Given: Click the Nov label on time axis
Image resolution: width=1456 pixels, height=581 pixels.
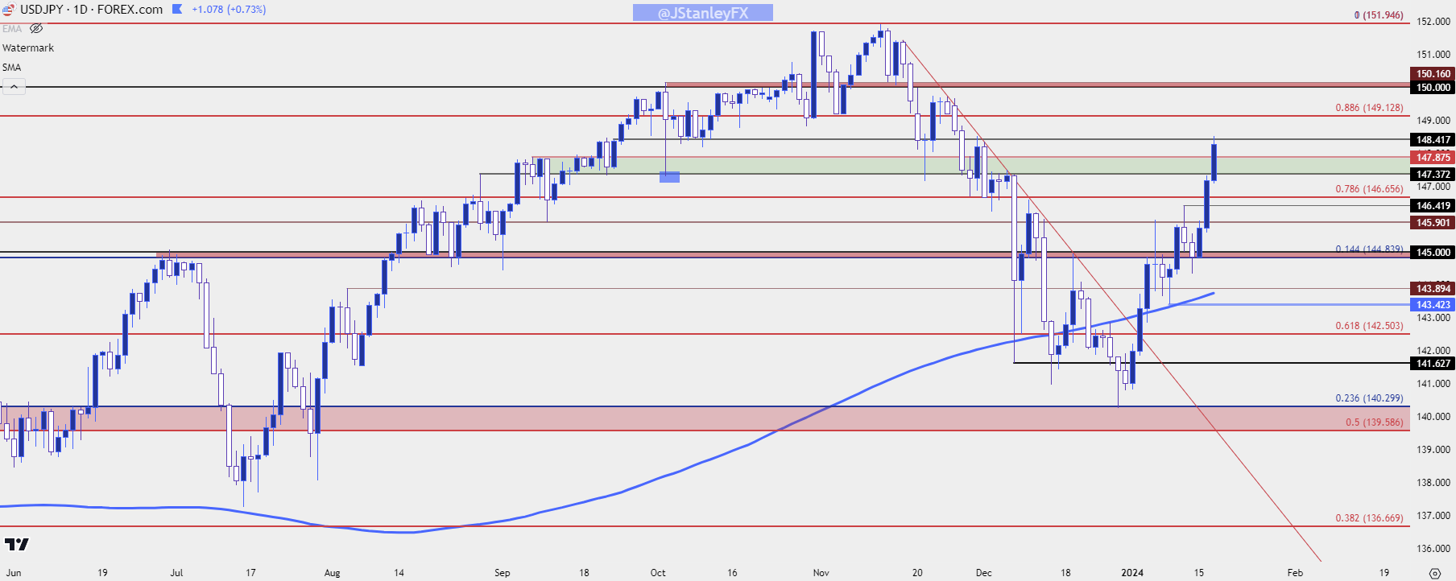Looking at the screenshot, I should coord(821,573).
